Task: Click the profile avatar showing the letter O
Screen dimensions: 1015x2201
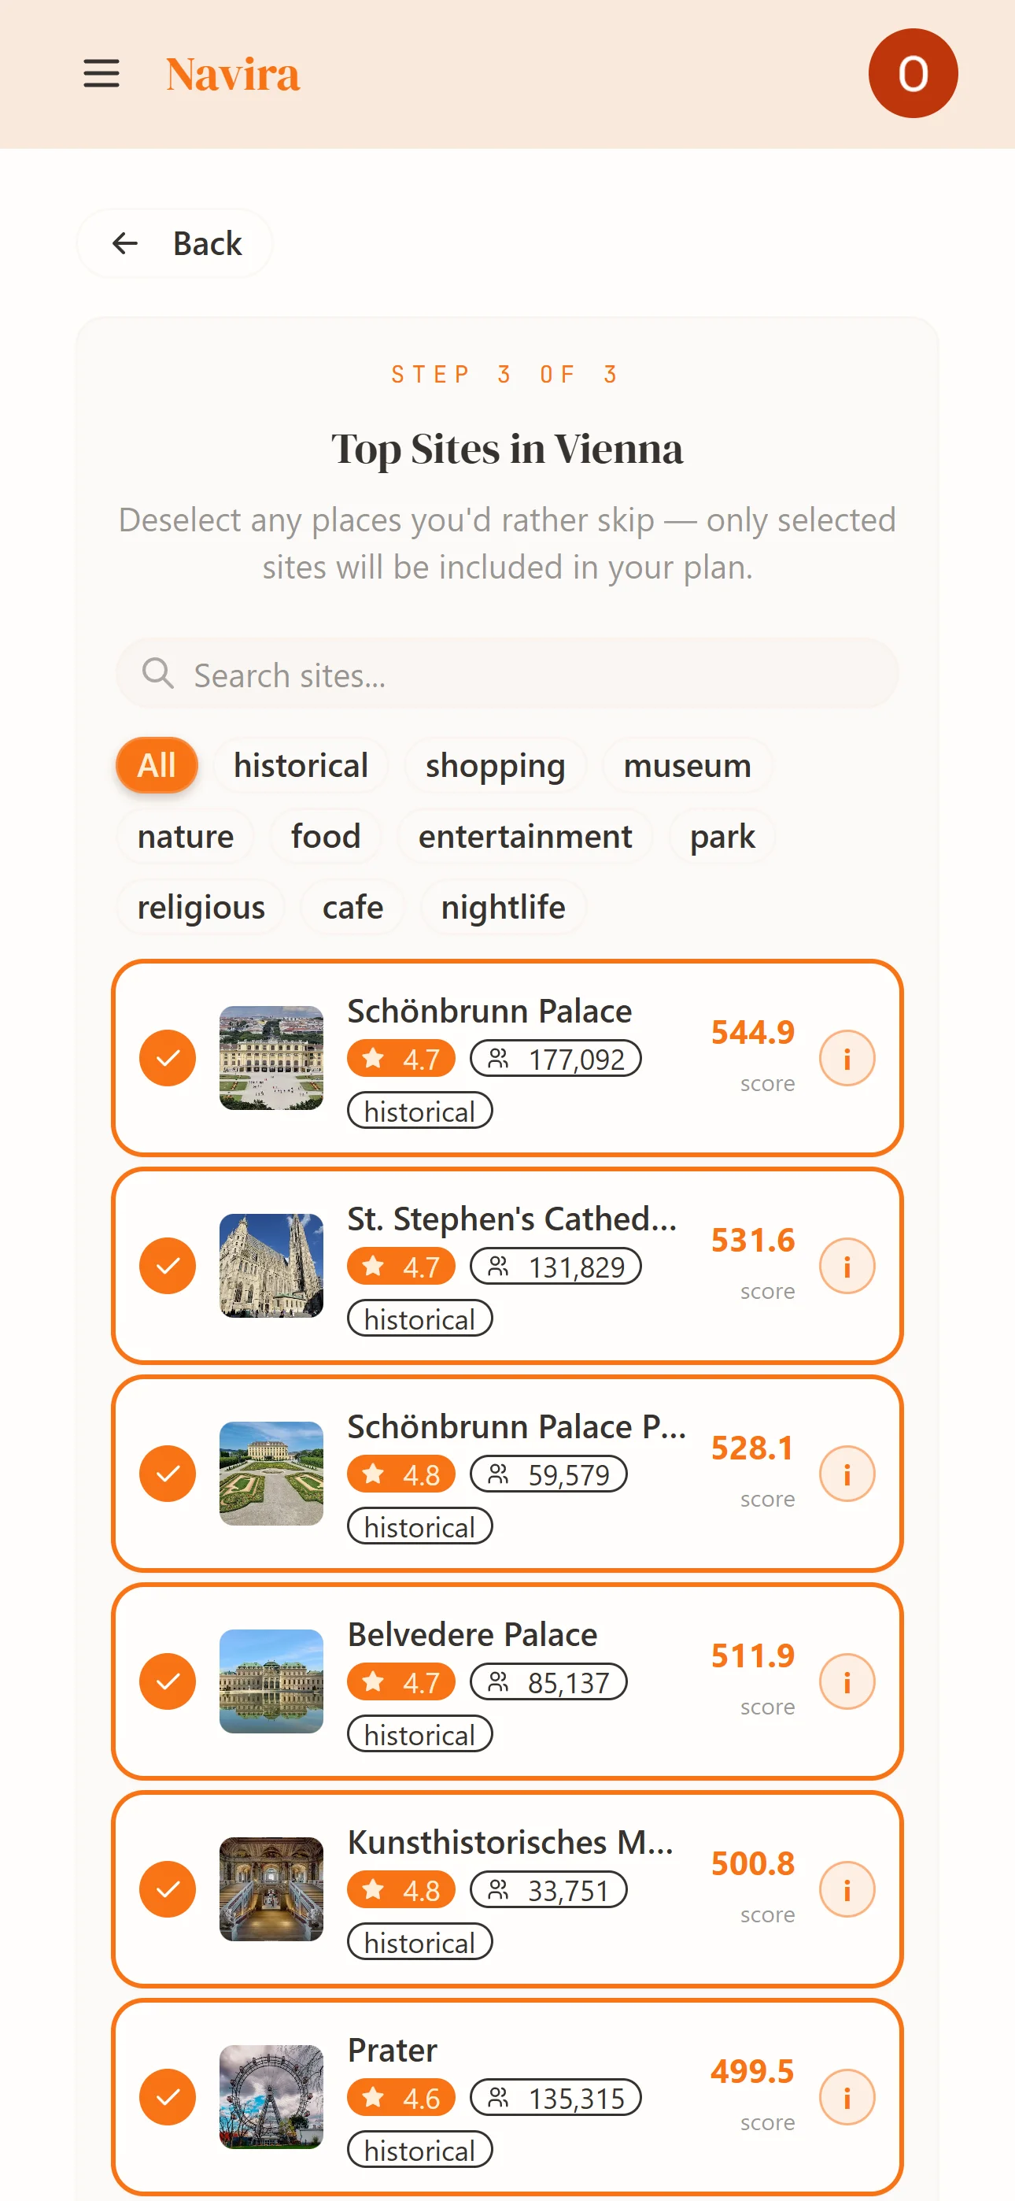Action: point(913,72)
